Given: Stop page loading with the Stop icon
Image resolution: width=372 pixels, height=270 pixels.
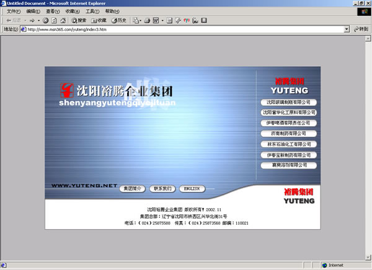Looking at the screenshot, I should [x=45, y=20].
